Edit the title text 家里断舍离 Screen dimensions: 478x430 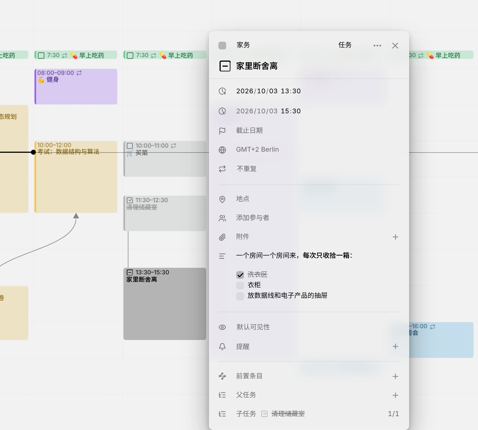[x=257, y=66]
